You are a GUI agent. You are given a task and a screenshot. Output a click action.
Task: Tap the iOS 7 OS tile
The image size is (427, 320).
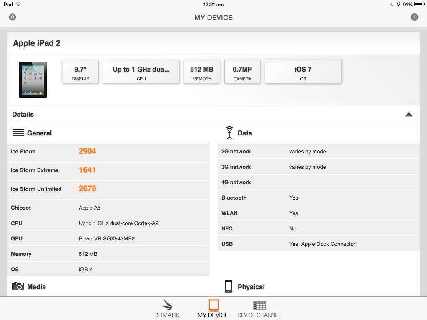303,72
